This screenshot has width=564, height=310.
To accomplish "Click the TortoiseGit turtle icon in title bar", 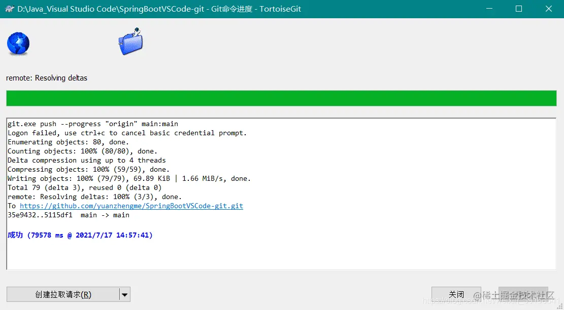I will pos(10,9).
